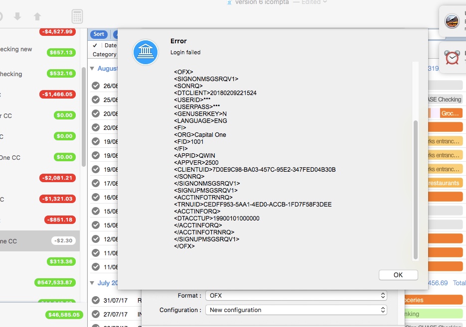Toggle the check mark for 12/08 transaction
466x327 pixels.
96,239
